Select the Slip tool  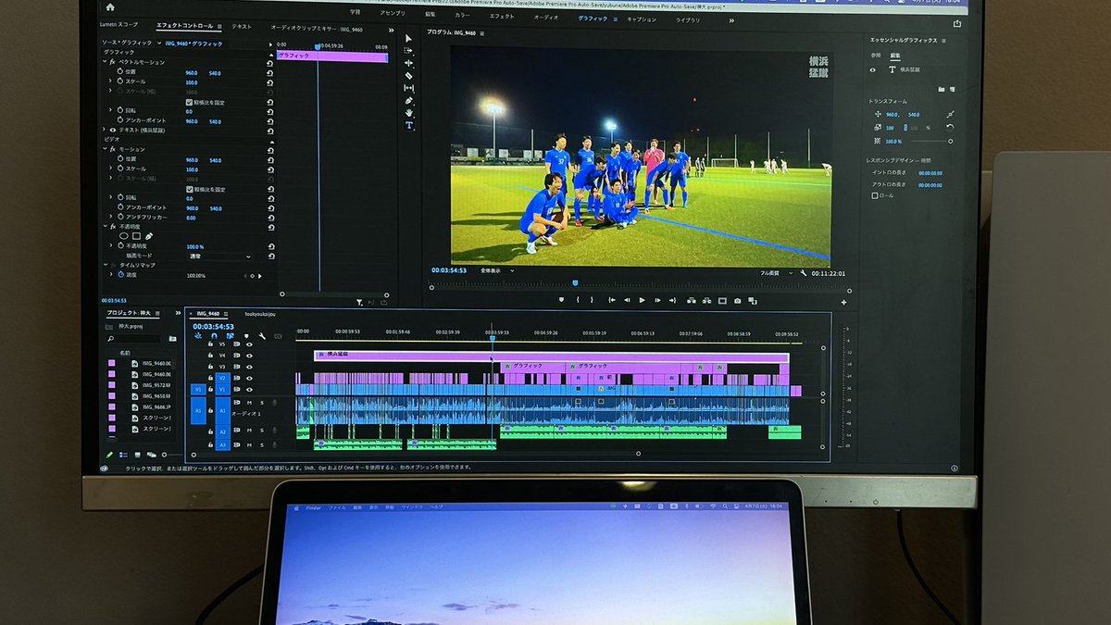408,88
